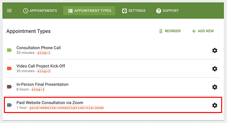Open settings gear for Paid Website Consultation
Screen dimensions: 227x123
[x=215, y=106]
